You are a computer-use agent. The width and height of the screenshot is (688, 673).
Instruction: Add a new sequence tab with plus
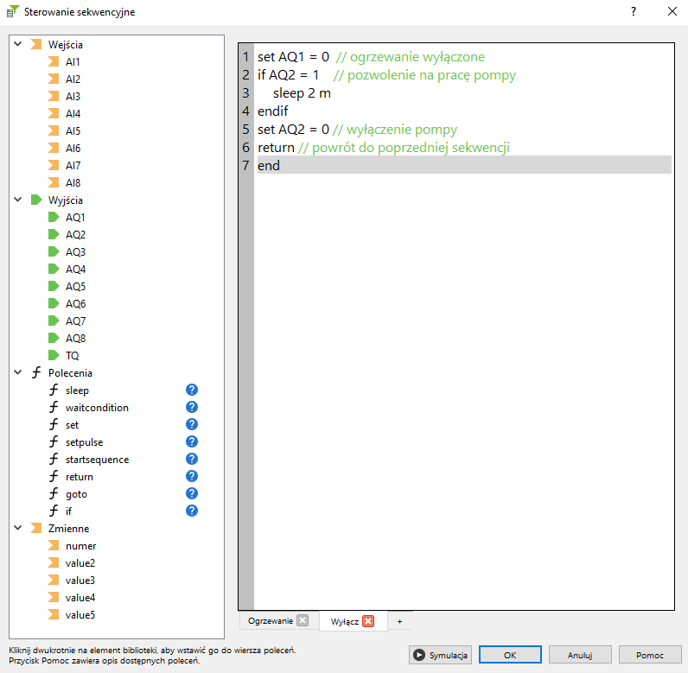coord(399,621)
